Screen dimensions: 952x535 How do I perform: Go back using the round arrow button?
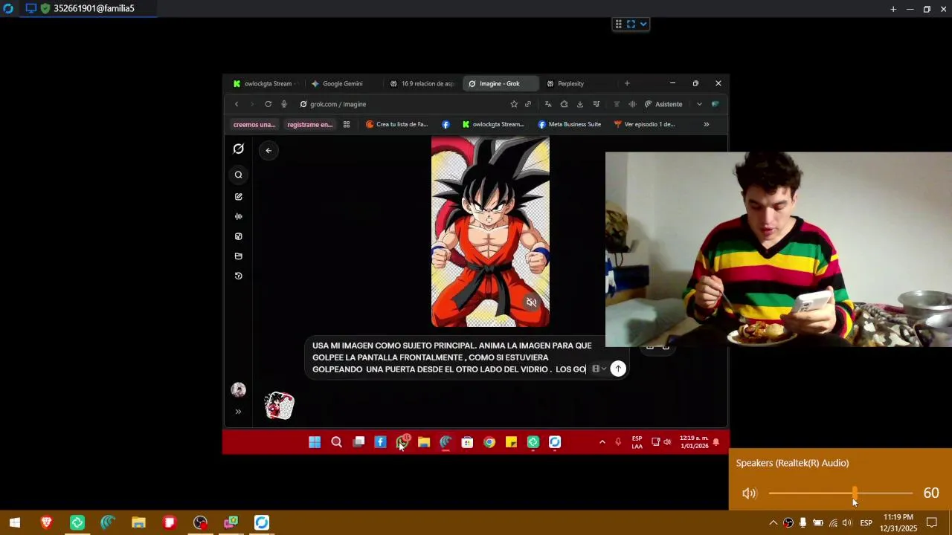pyautogui.click(x=268, y=150)
